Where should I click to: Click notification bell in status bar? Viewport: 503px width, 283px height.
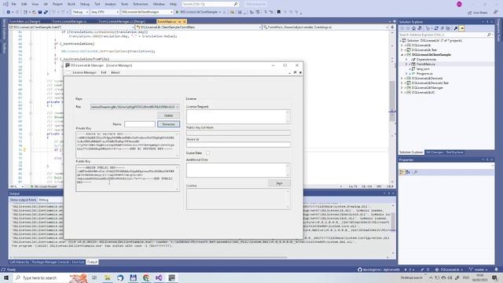pos(496,270)
